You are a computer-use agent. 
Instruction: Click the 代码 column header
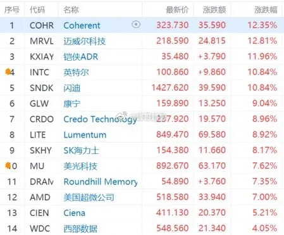coord(37,10)
